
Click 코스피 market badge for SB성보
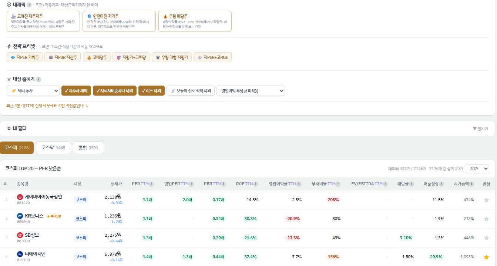pyautogui.click(x=81, y=238)
